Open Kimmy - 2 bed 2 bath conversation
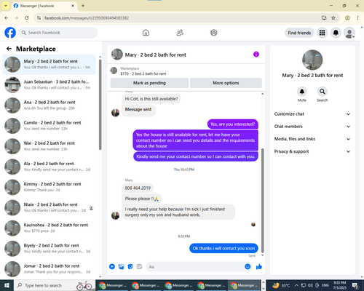This screenshot has width=364, height=291. click(x=49, y=187)
